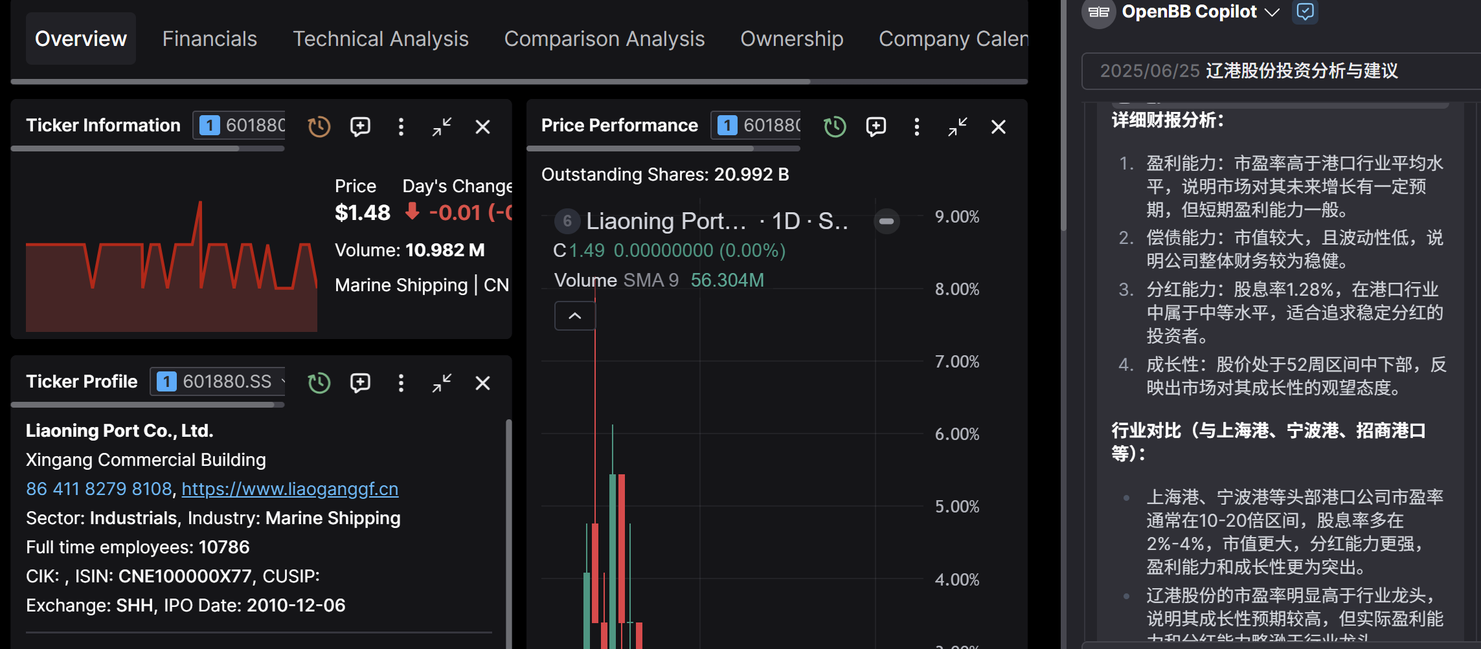Screen dimensions: 1481x649
Task: Open the liaoganggf.cn website link
Action: [289, 489]
